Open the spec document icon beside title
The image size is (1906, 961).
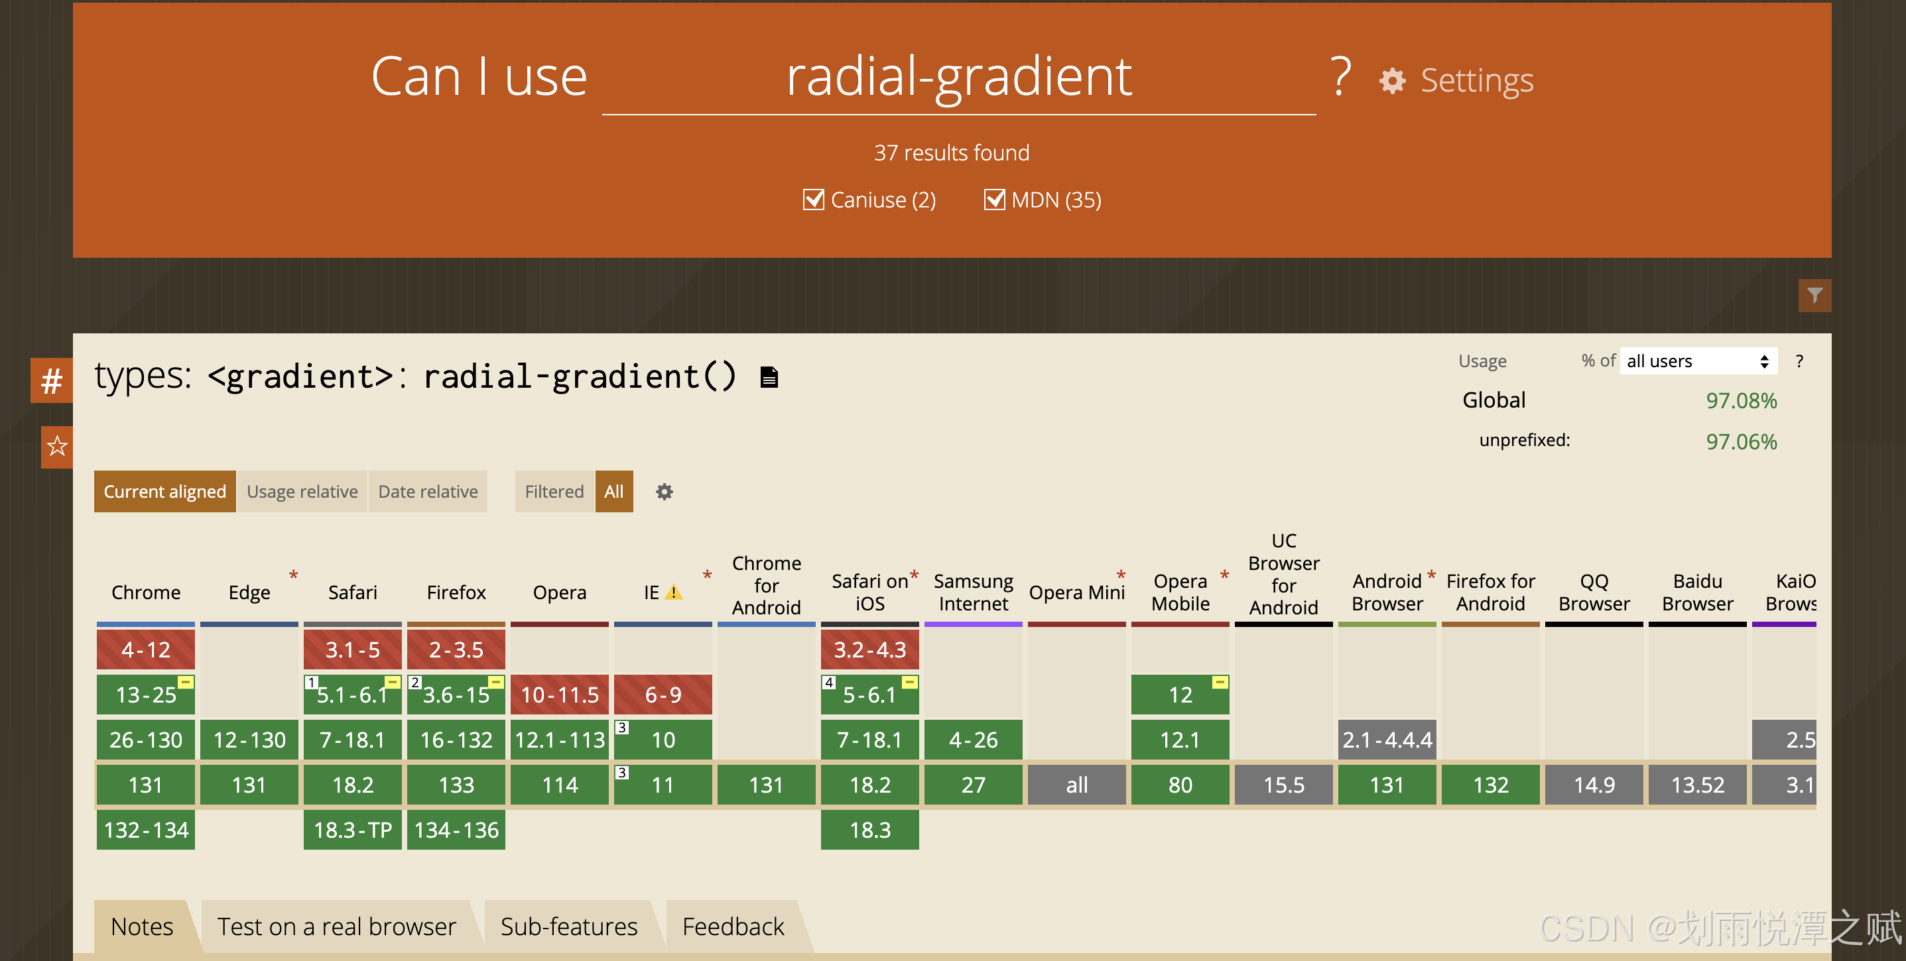[x=769, y=378]
